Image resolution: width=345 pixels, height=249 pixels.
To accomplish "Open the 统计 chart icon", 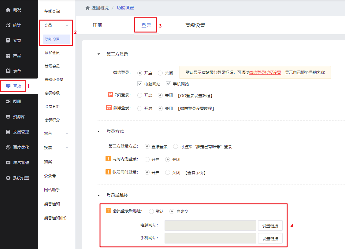I will point(8,25).
